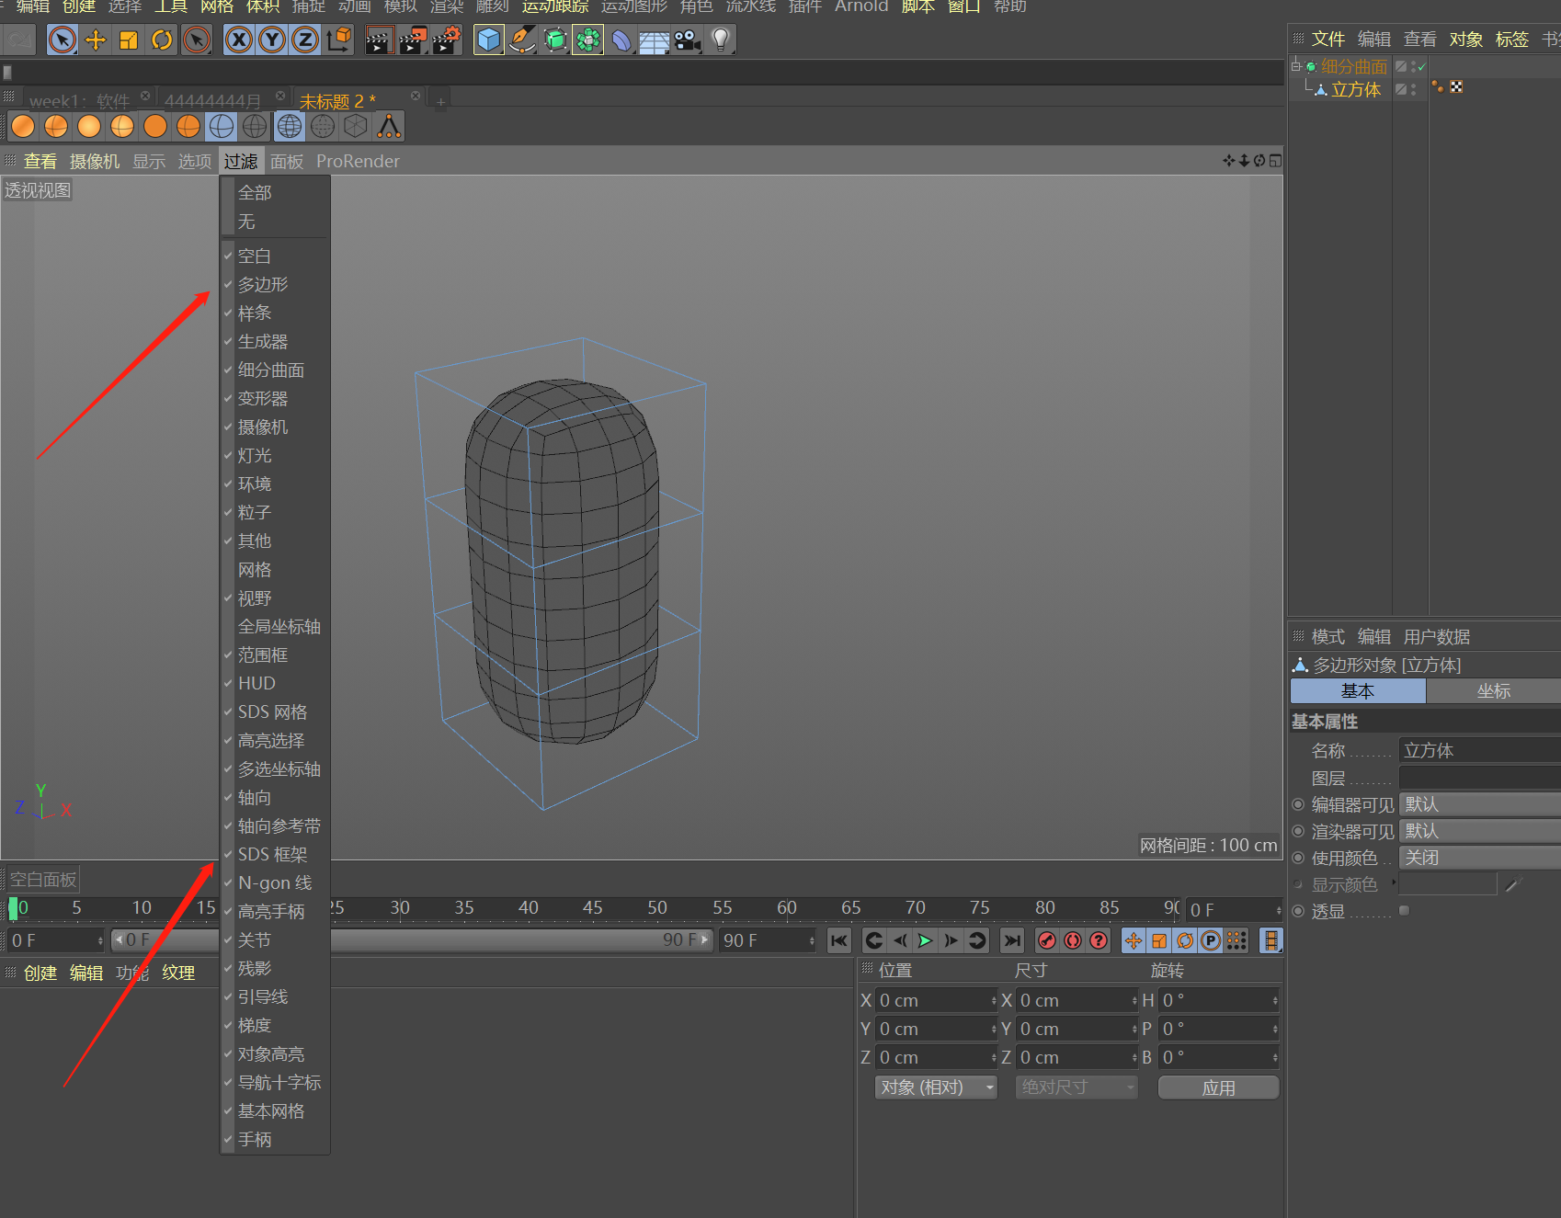Add a light bulb object
The width and height of the screenshot is (1561, 1218).
pos(721,40)
